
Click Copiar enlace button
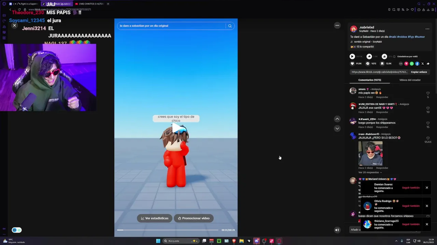[x=419, y=72]
